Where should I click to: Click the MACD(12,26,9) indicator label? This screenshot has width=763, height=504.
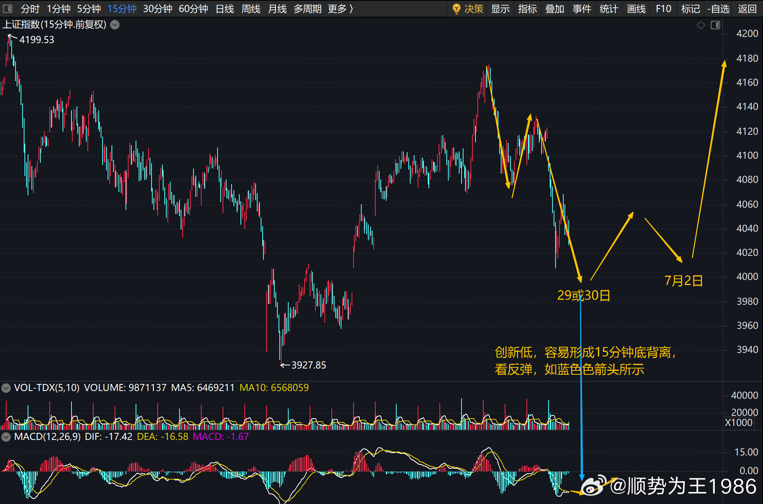coord(47,436)
